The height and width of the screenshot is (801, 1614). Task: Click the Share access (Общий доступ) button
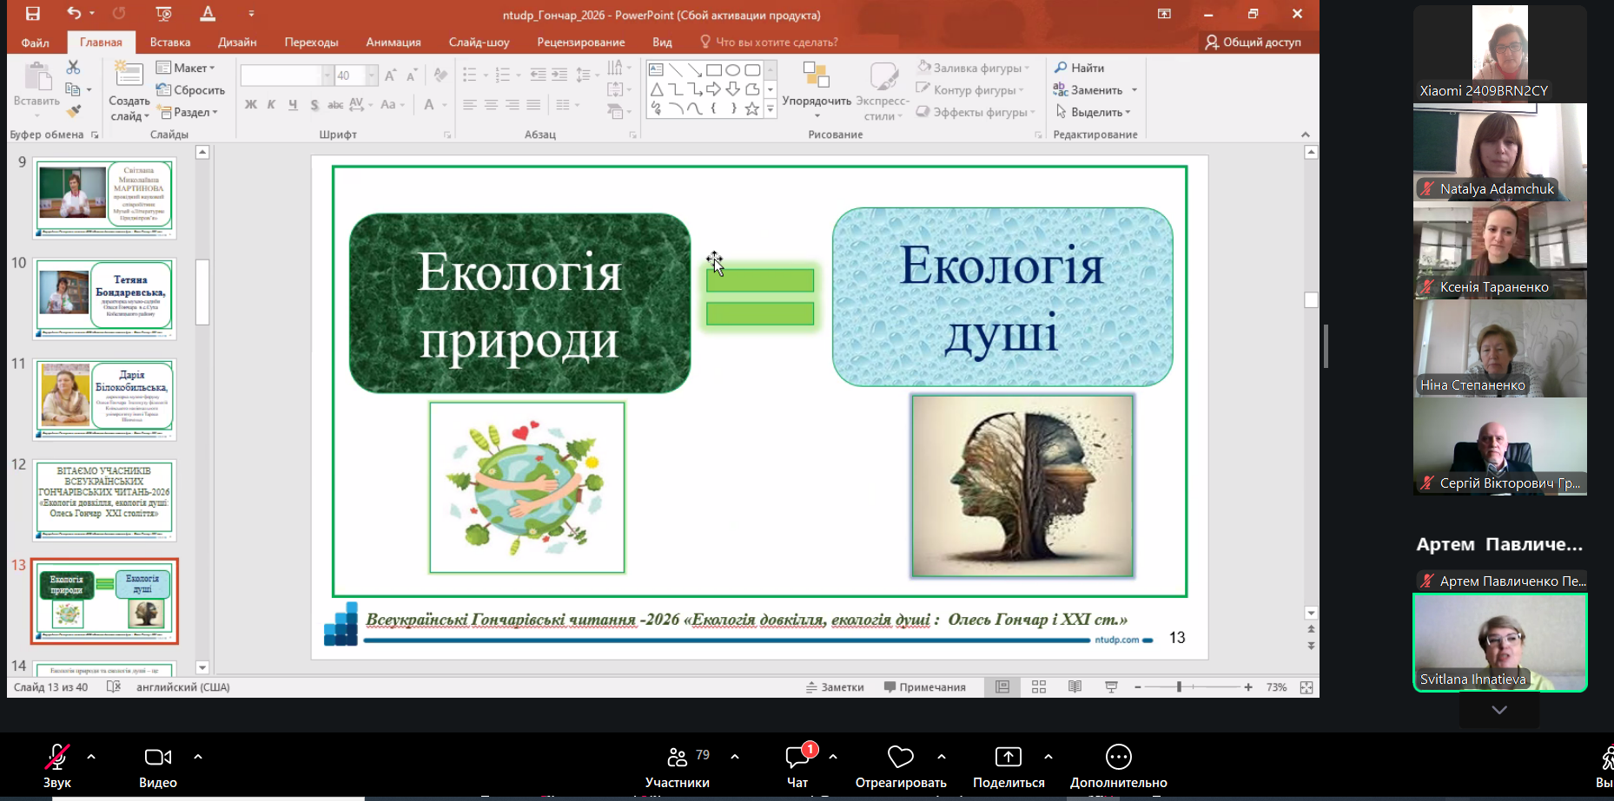point(1253,42)
